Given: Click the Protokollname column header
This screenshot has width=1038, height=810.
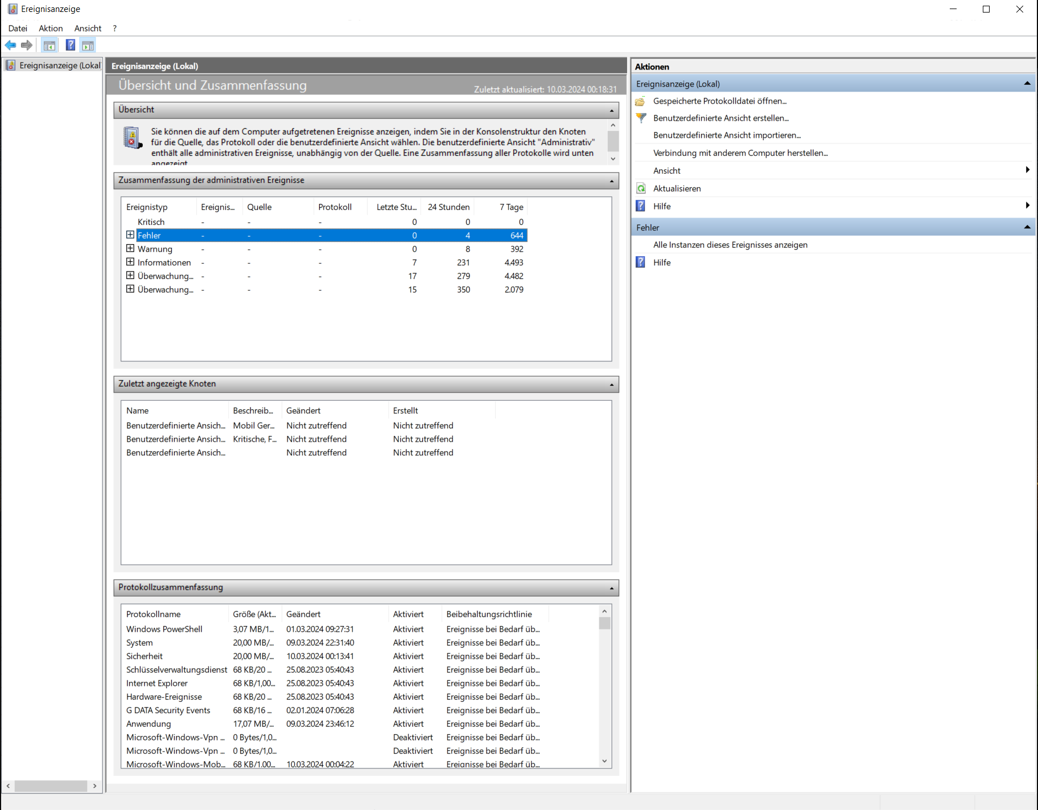Looking at the screenshot, I should click(175, 614).
